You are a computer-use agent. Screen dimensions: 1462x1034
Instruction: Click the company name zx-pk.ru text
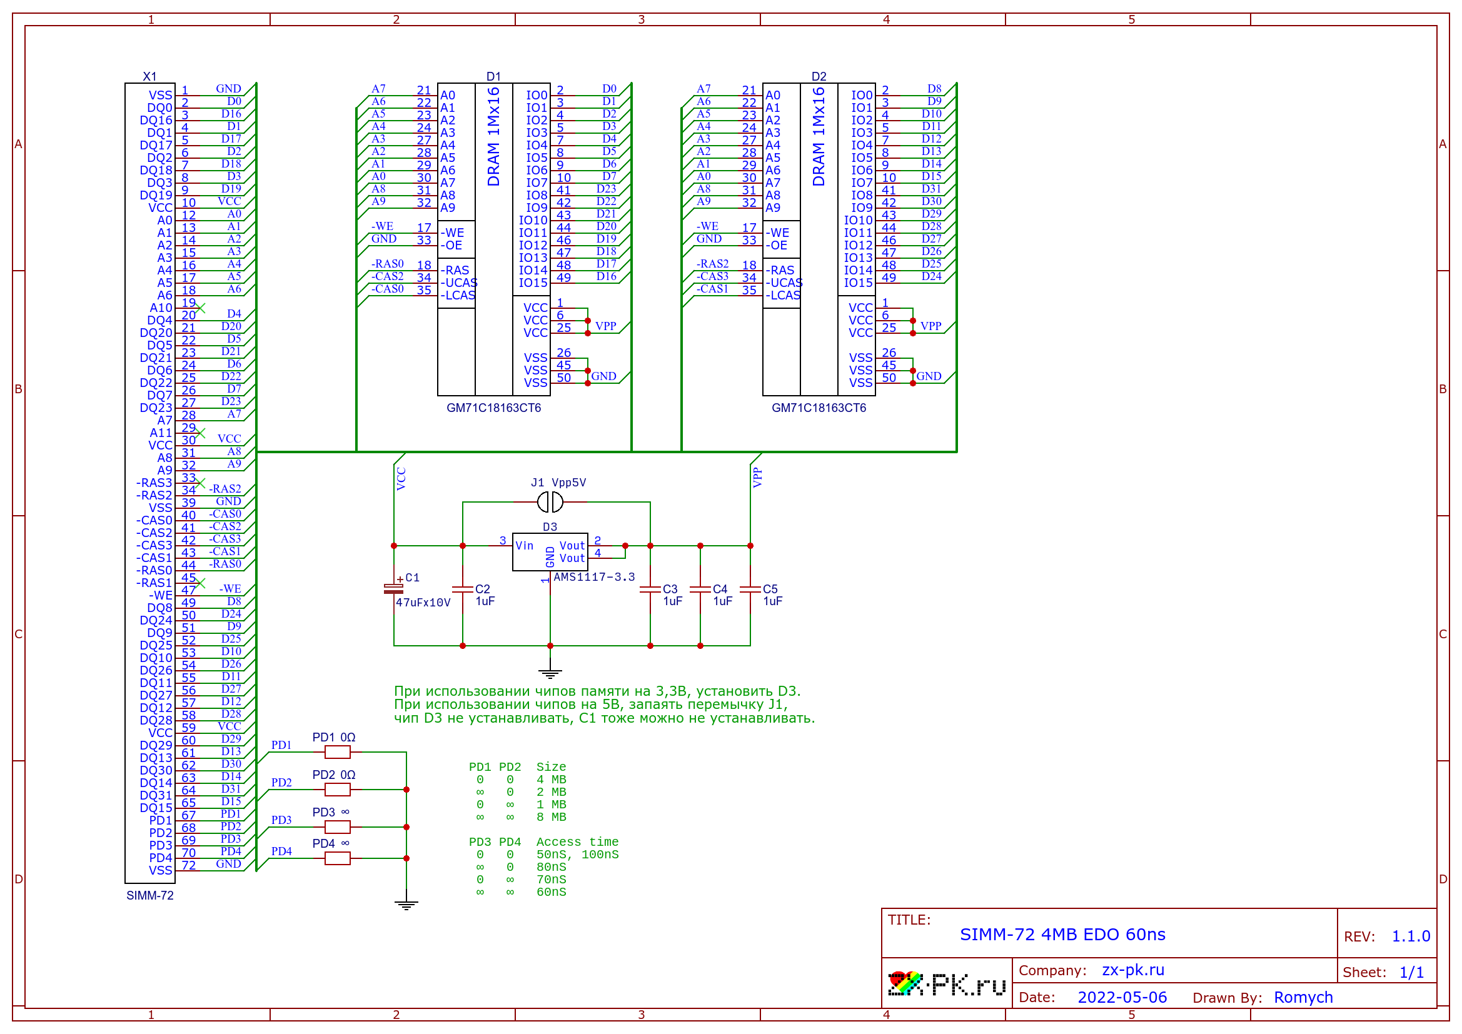click(1133, 970)
